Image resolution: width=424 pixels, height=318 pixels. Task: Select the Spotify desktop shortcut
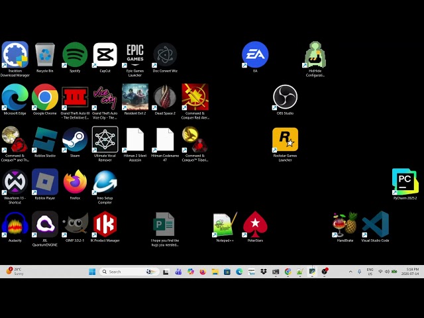tap(75, 58)
